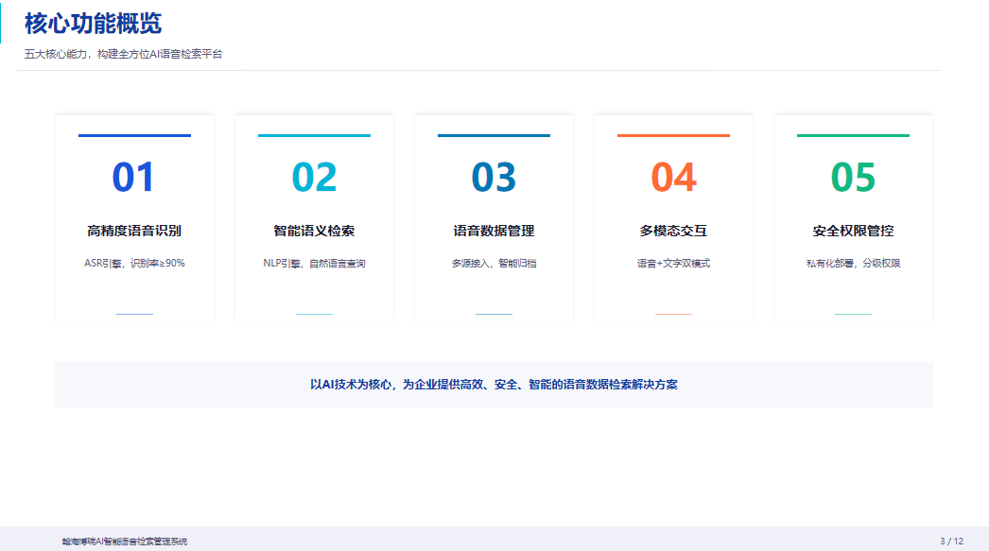This screenshot has width=989, height=551.
Task: Select the card title 智能语义检索
Action: 314,231
